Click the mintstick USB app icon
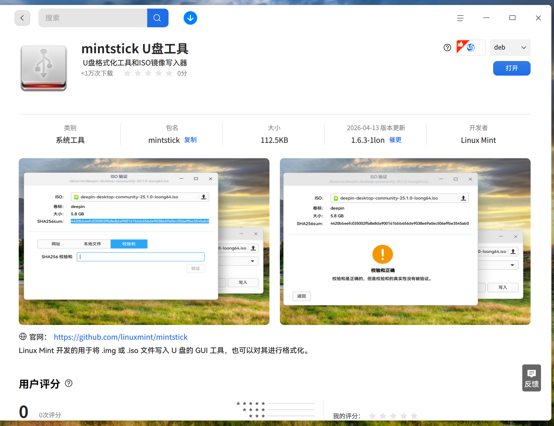This screenshot has width=554, height=426. [43, 68]
